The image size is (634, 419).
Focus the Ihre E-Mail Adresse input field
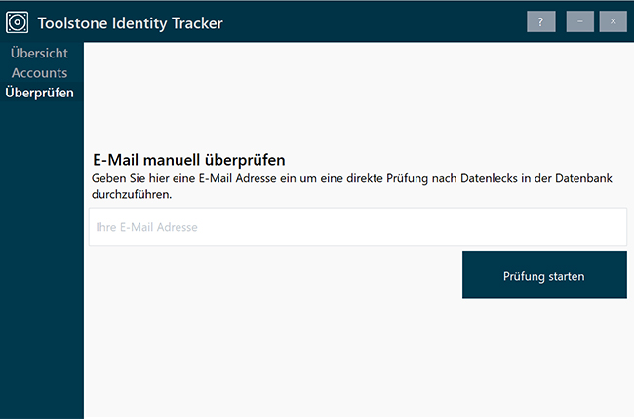coord(357,227)
